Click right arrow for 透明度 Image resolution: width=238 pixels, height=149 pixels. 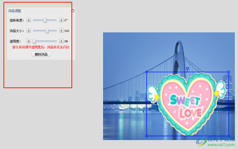click(x=61, y=41)
